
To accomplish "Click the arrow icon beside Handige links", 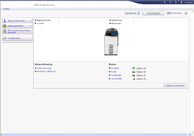I will [x=5, y=38].
